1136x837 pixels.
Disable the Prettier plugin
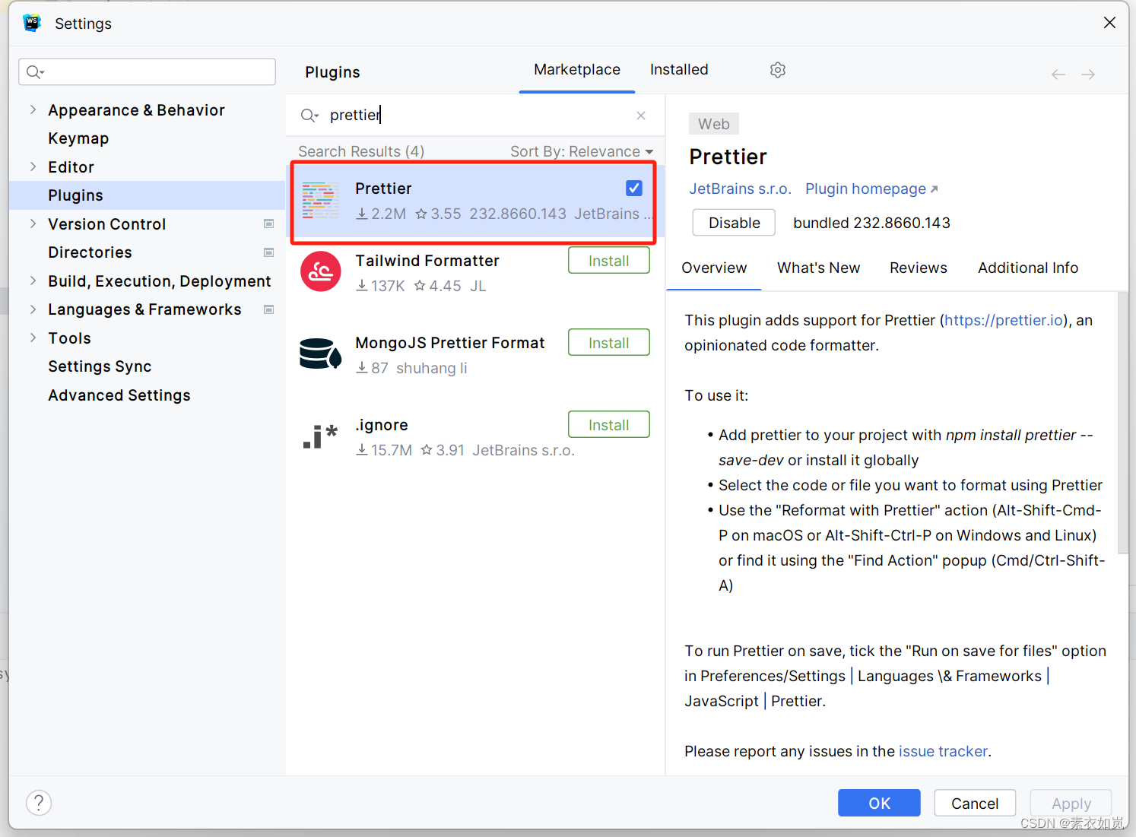coord(734,223)
